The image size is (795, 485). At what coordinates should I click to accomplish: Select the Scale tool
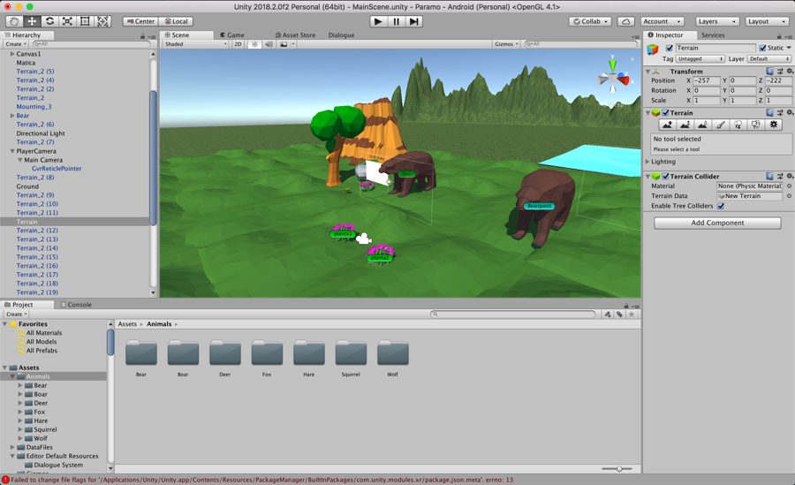point(67,21)
